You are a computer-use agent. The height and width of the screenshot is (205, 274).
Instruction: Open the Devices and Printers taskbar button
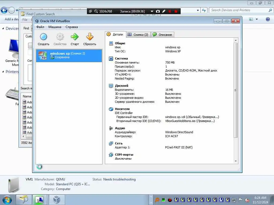40,200
